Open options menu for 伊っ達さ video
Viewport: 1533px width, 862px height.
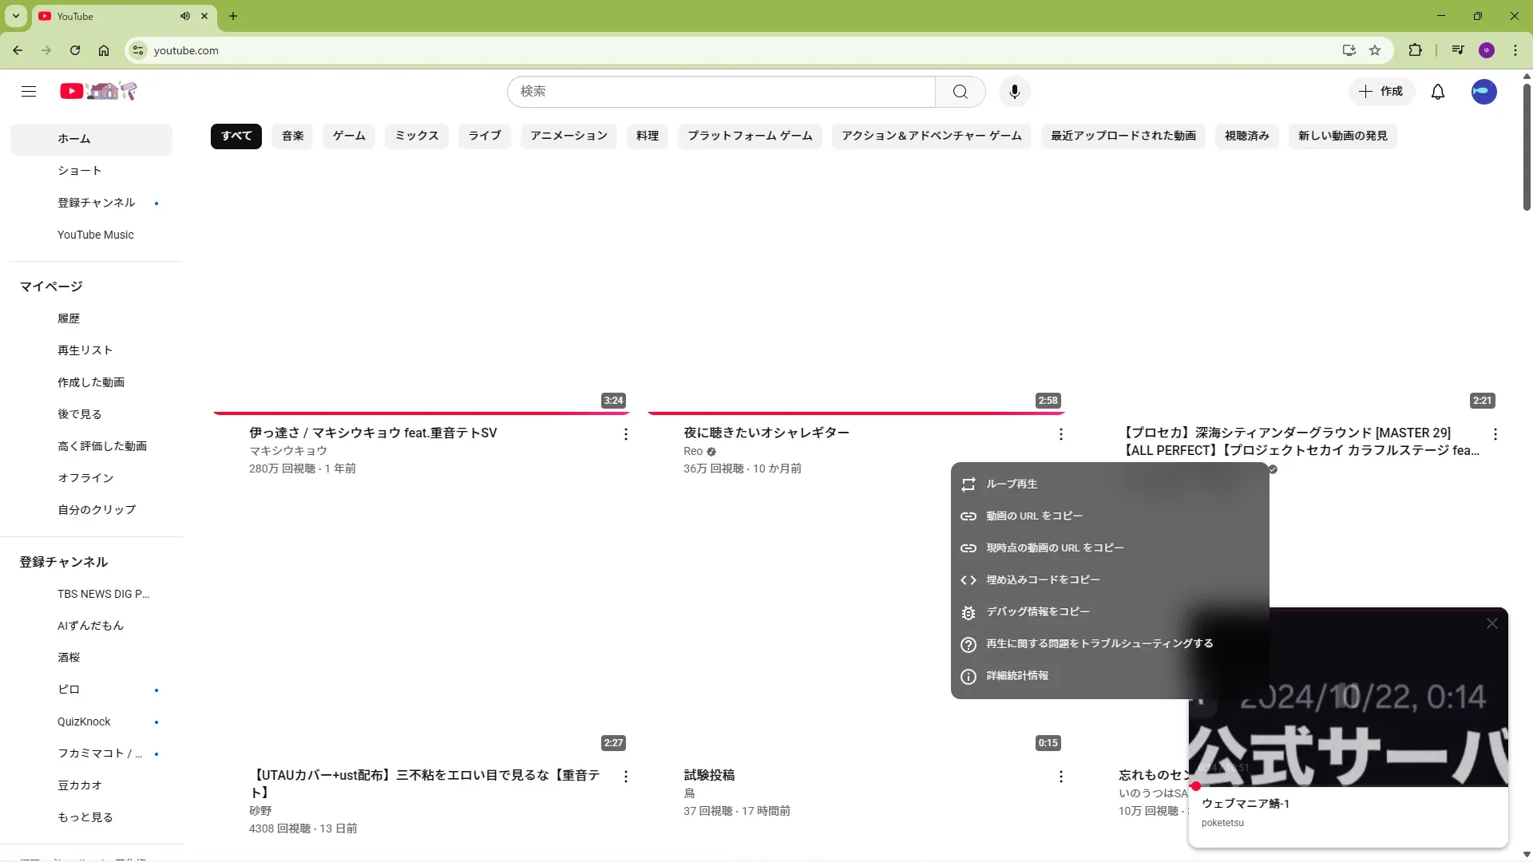pyautogui.click(x=626, y=434)
